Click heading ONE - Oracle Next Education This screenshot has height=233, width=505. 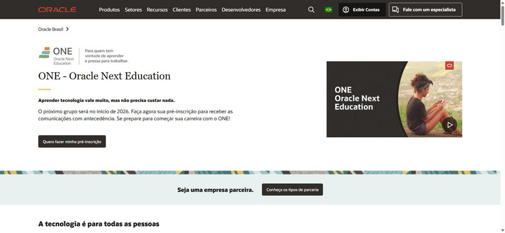[104, 76]
